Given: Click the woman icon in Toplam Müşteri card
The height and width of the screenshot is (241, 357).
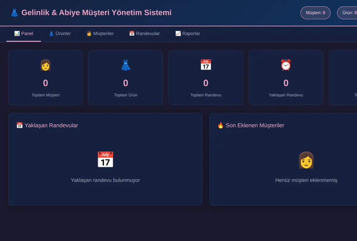Looking at the screenshot, I should 46,65.
